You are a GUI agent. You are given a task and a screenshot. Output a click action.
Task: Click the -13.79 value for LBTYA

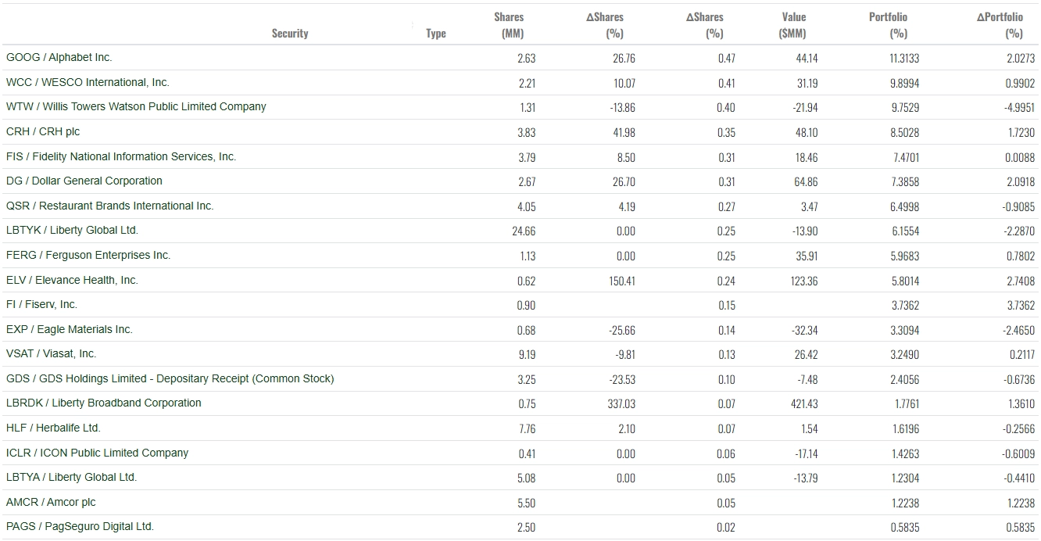[x=805, y=478]
